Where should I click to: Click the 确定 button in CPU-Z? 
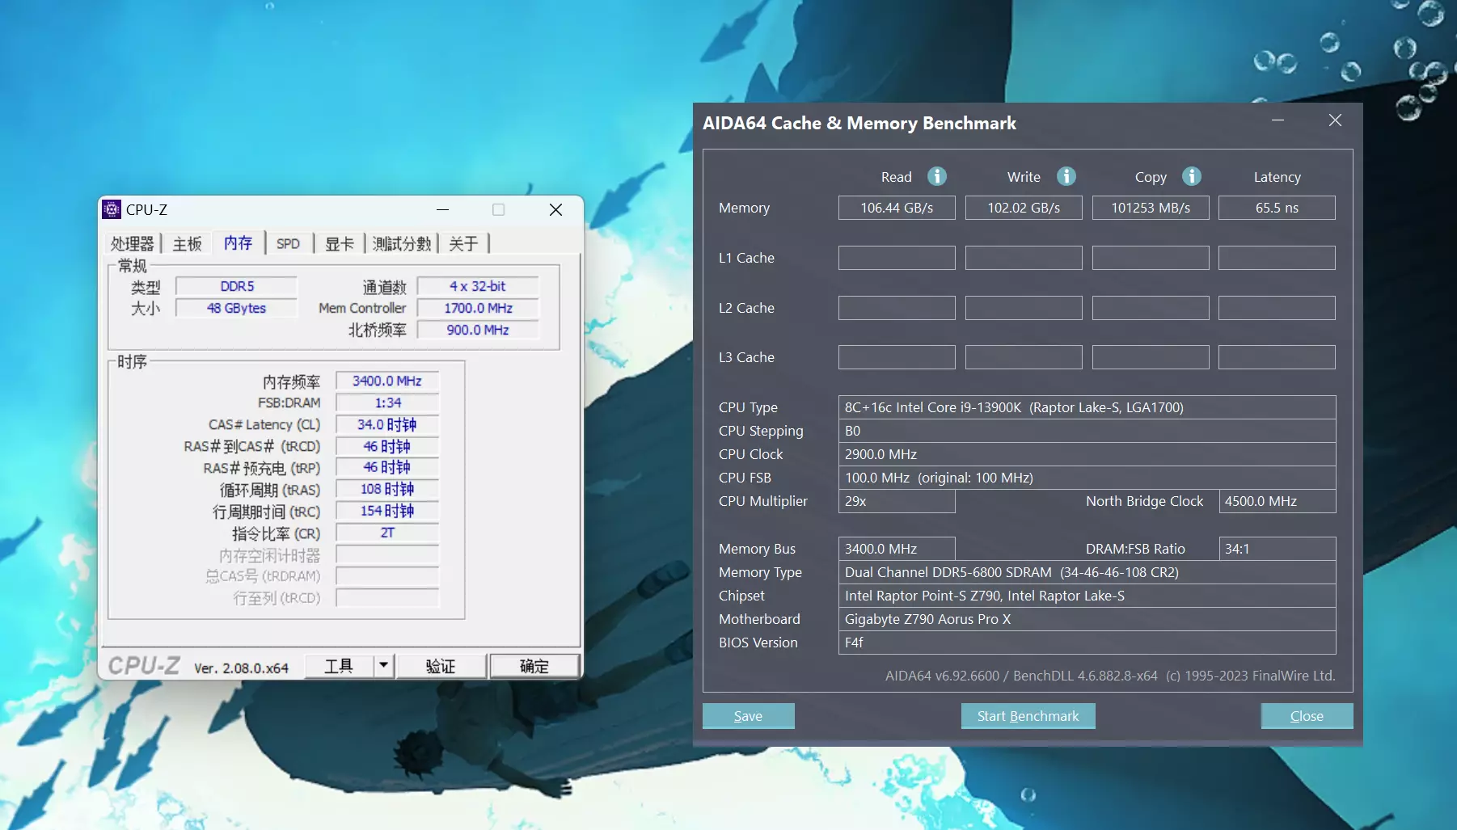point(534,666)
